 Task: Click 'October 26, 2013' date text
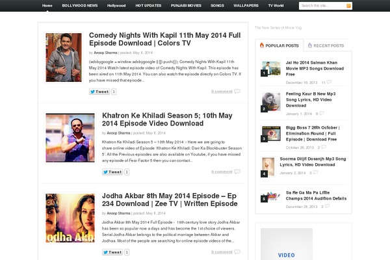tap(300, 148)
